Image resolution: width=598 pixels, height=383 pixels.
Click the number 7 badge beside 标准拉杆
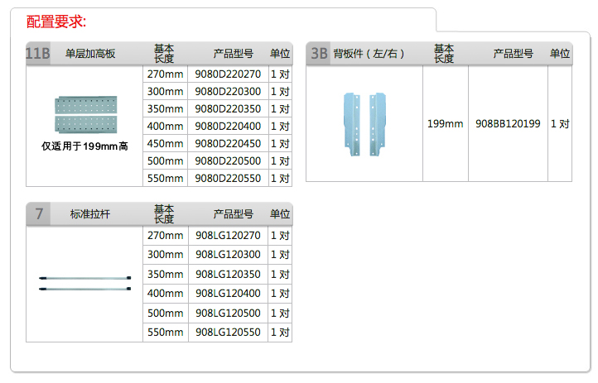[x=38, y=214]
